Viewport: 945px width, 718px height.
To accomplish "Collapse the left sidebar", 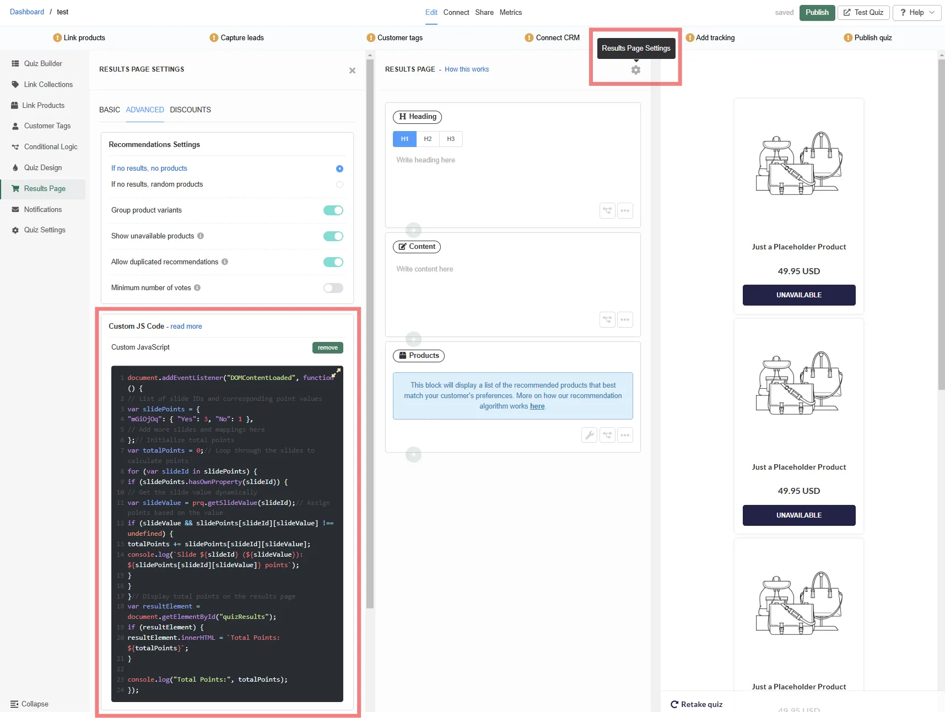I will pyautogui.click(x=29, y=704).
